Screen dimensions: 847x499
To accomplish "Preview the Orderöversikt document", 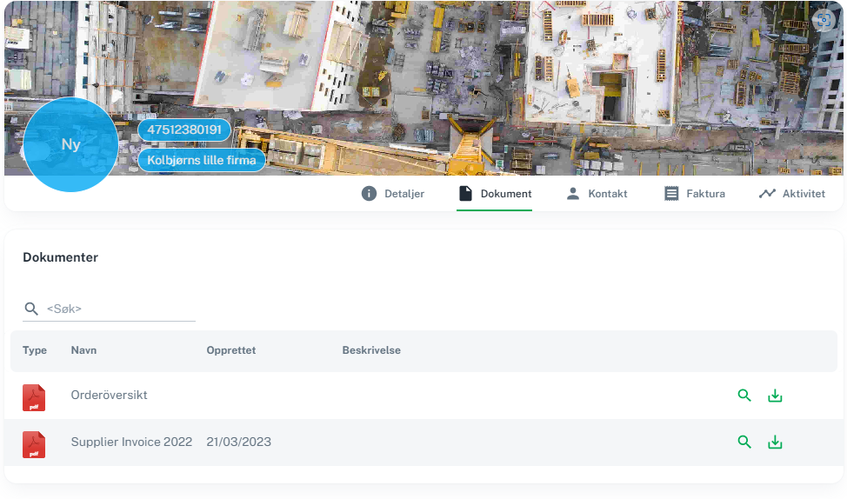I will (x=744, y=396).
